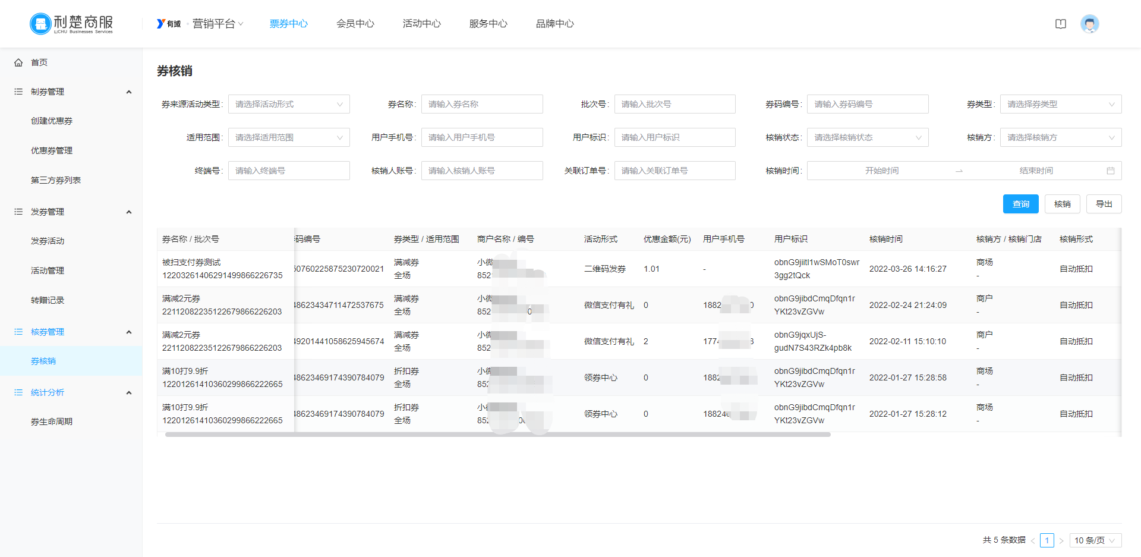Switch to the 品牌中心 tab
Viewport: 1141px width, 557px height.
555,24
